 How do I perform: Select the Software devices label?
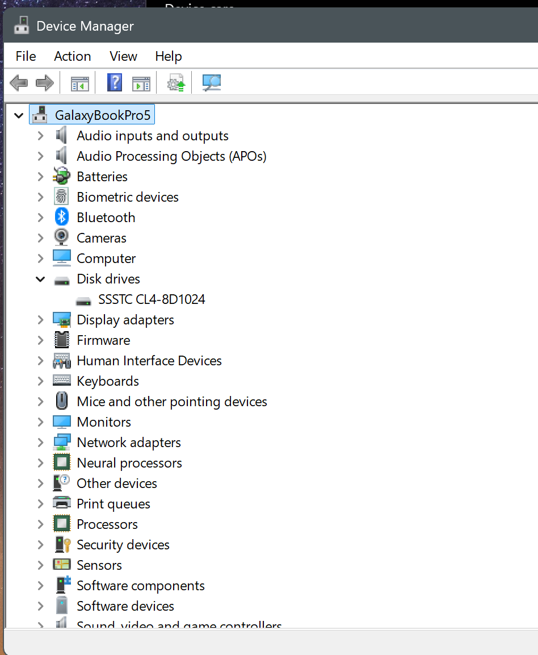[x=125, y=607]
